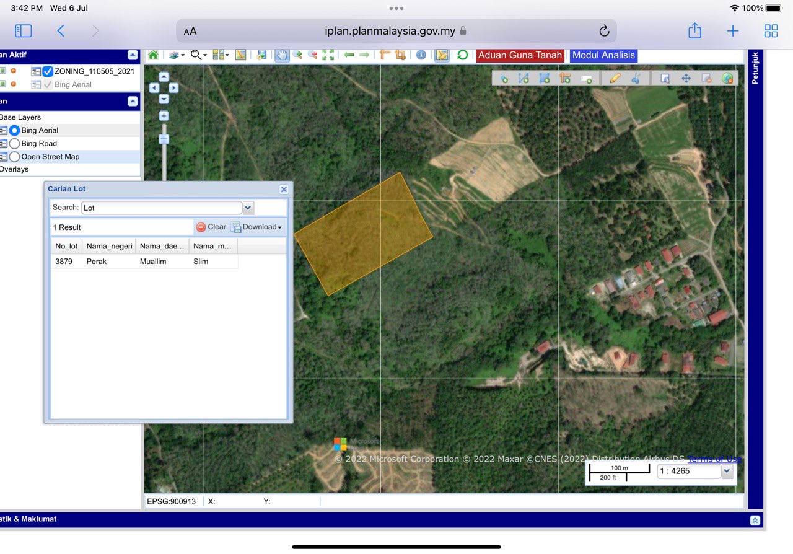Uncheck the ZONING_110505_2021 layer checkbox
Image resolution: width=793 pixels, height=554 pixels.
pyautogui.click(x=48, y=71)
